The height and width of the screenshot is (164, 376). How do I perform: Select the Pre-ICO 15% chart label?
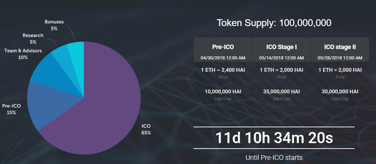tap(11, 109)
